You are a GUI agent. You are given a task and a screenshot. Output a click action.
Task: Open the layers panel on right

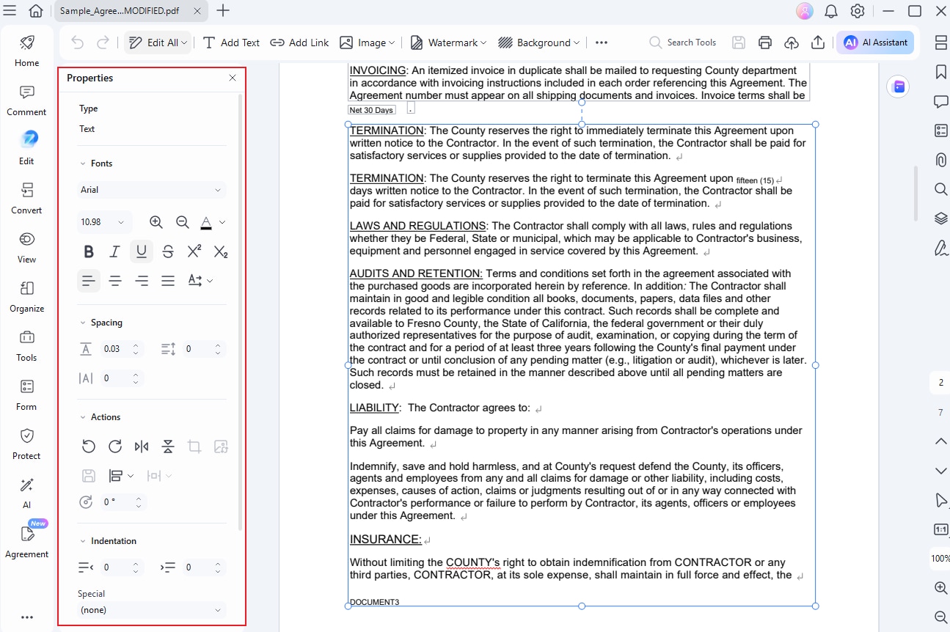[x=941, y=218]
